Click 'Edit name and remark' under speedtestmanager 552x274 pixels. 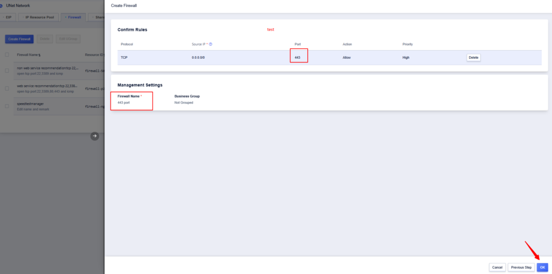point(33,109)
